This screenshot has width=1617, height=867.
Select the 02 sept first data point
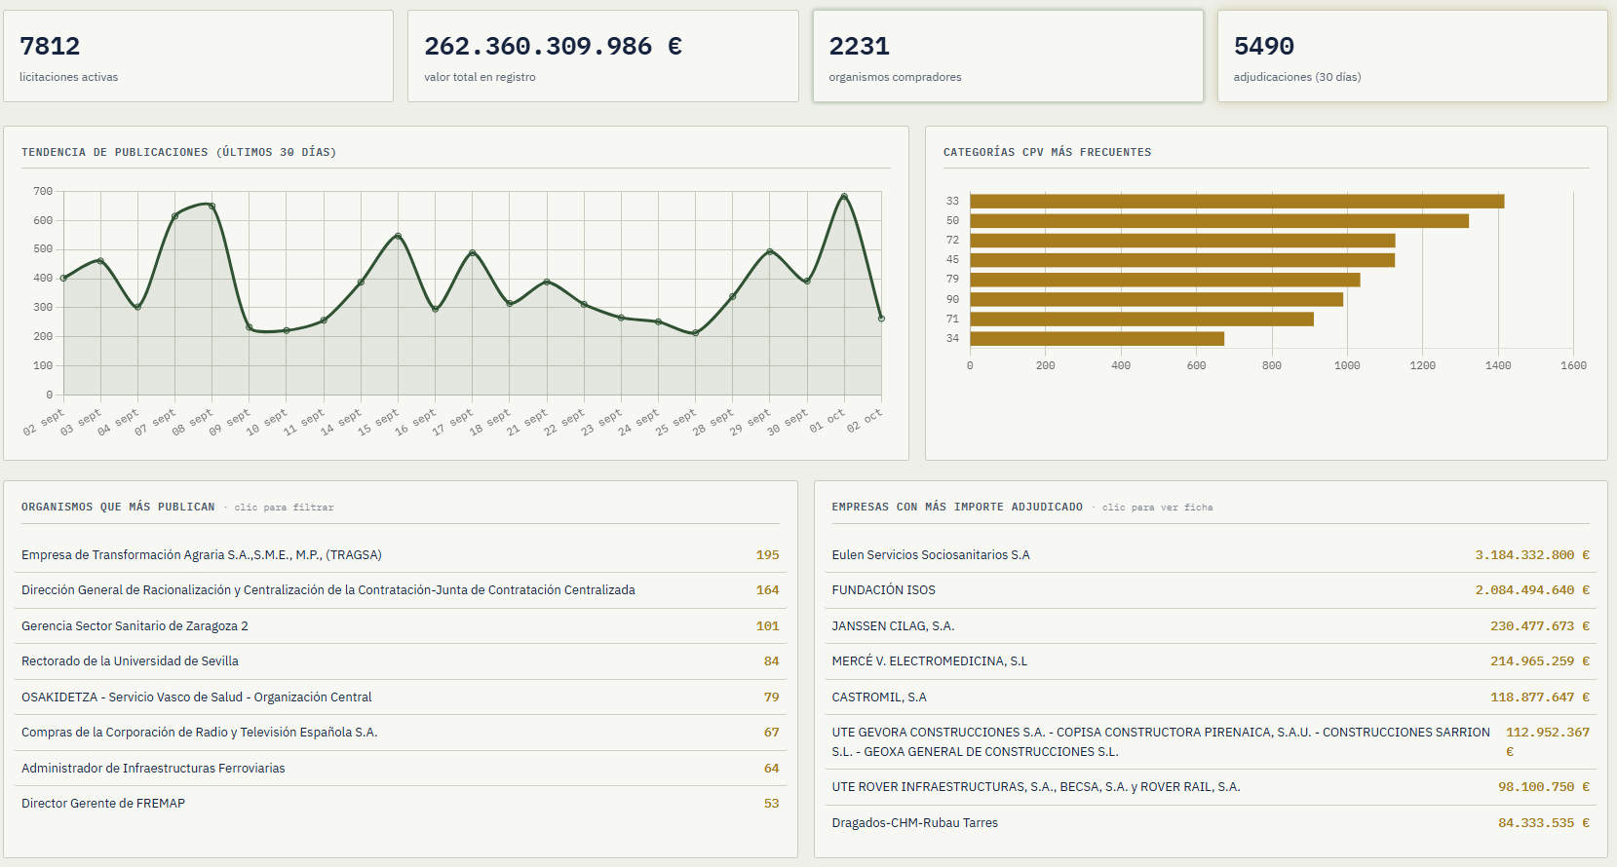(x=63, y=279)
